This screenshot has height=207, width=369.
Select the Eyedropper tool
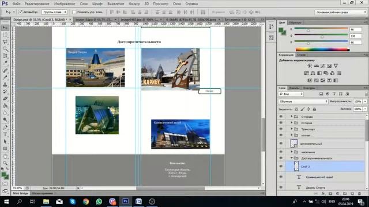(5, 63)
